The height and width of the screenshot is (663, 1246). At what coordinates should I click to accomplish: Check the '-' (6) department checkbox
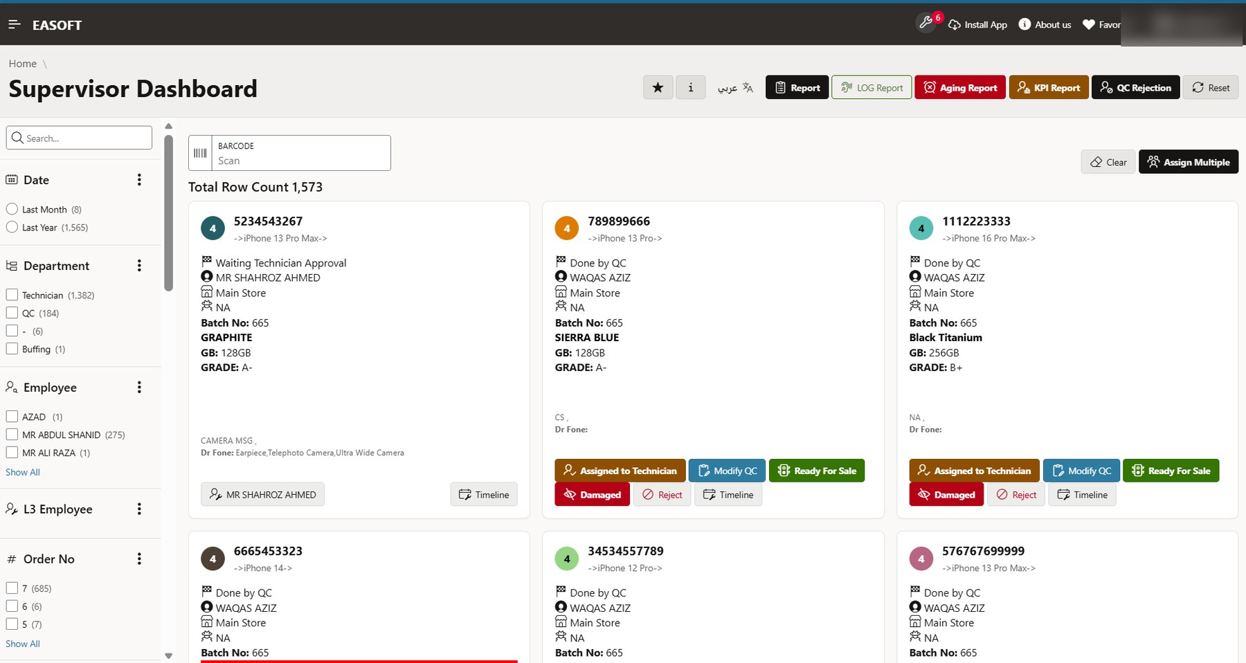click(12, 331)
